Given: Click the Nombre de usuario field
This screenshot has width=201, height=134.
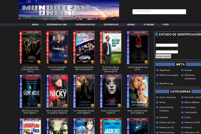Looking at the screenshot, I should tap(166, 45).
